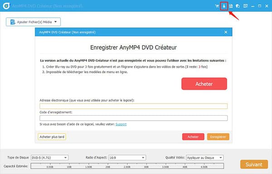Click the Code d'enregistrement field

[x=134, y=118]
